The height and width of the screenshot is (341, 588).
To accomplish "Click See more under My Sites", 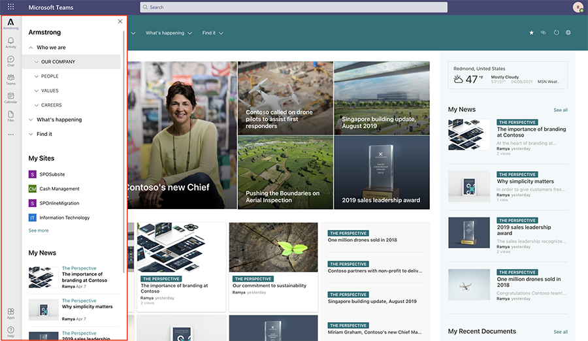I will coord(39,231).
